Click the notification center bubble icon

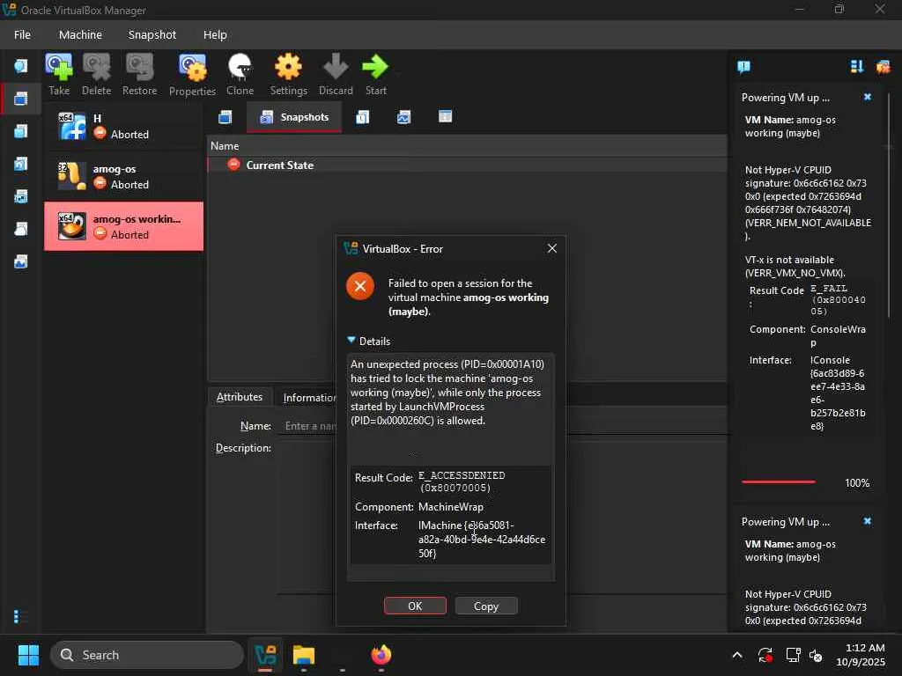pos(743,67)
